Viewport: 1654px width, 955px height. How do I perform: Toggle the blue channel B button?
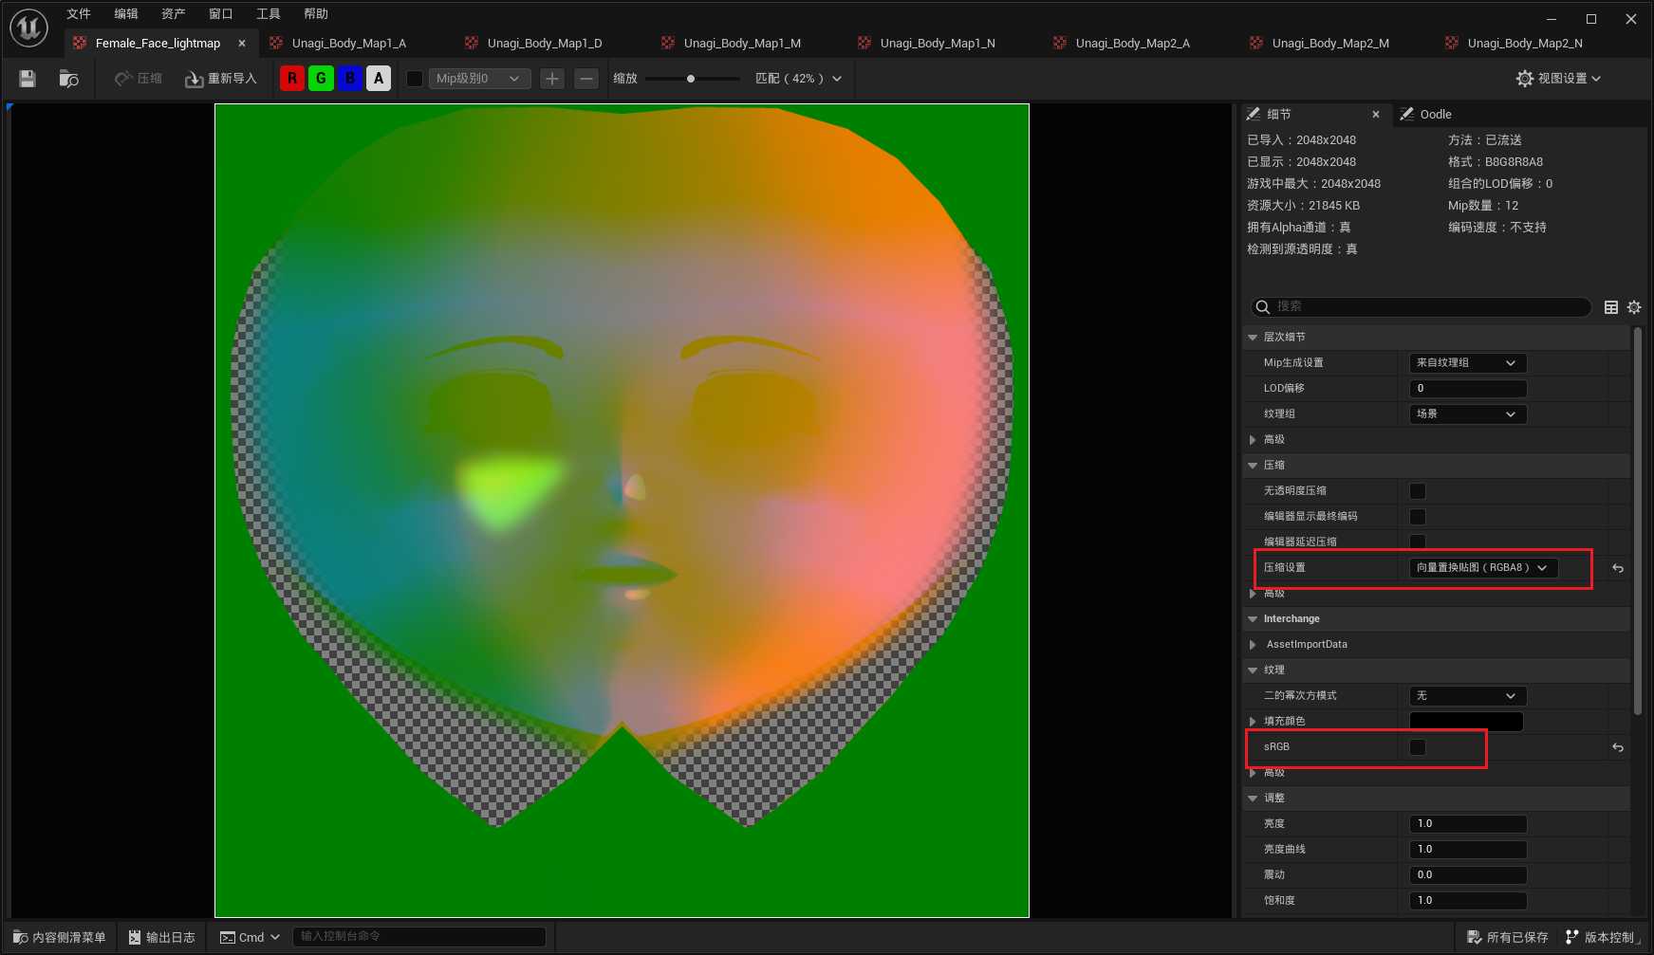(350, 79)
